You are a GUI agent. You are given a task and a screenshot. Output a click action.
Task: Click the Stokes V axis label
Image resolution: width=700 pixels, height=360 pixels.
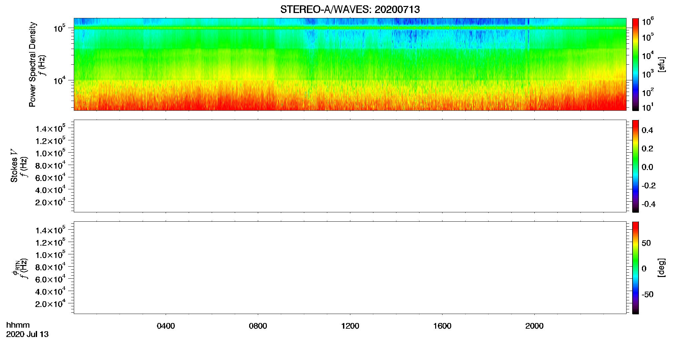coord(14,166)
